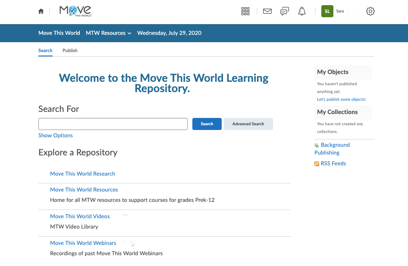Open Move This World Webinars repository
This screenshot has width=408, height=266.
coord(83,243)
